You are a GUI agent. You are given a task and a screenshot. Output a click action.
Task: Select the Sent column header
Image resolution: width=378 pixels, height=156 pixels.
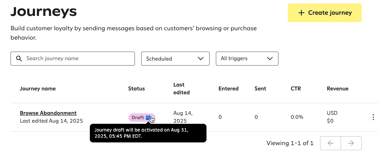click(260, 88)
